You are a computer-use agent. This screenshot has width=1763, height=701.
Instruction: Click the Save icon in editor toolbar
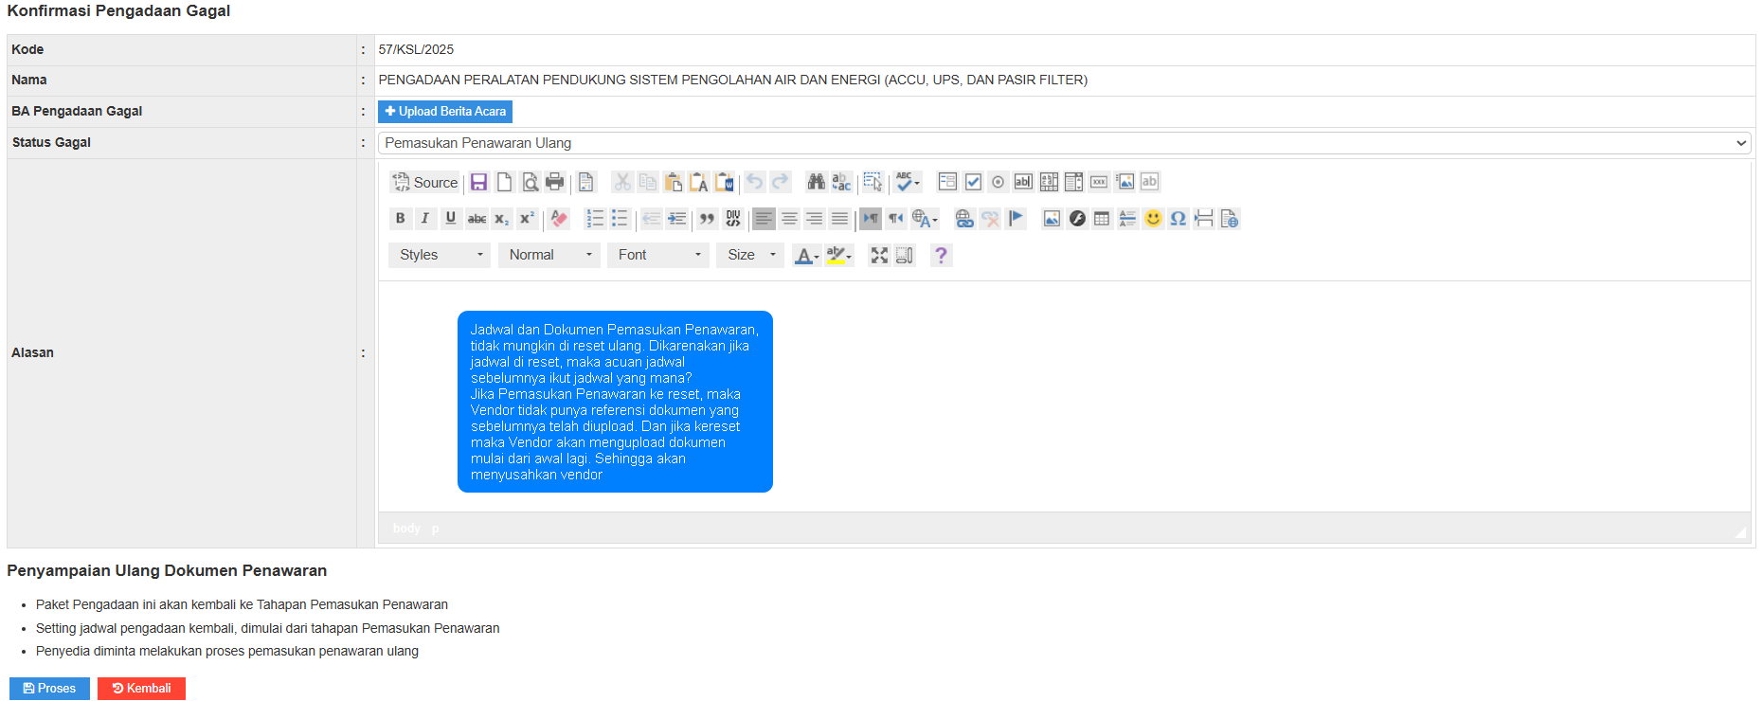[x=479, y=182]
